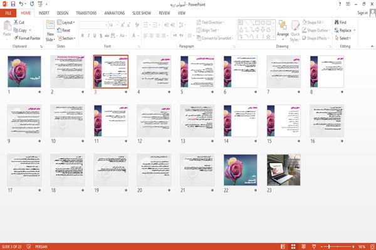Click the Reset slide icon
Image resolution: width=376 pixels, height=250 pixels.
pyautogui.click(x=60, y=30)
